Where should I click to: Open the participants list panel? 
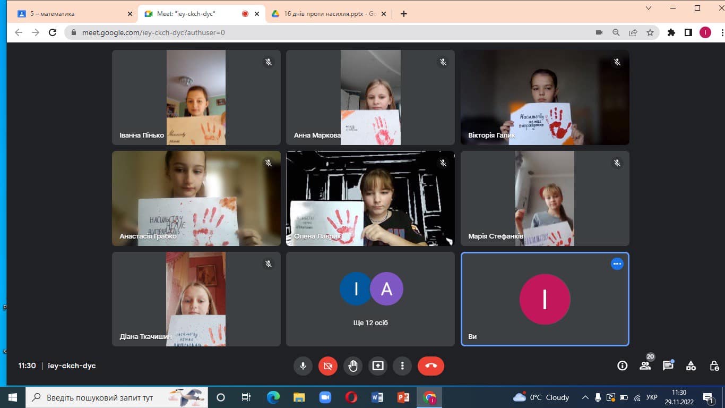coord(645,365)
